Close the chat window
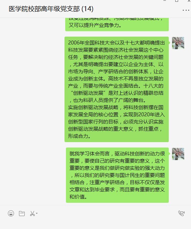 pos(189,1)
